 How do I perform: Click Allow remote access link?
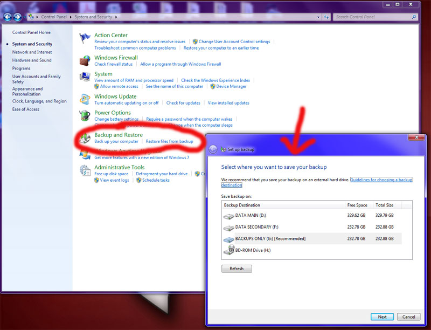119,86
